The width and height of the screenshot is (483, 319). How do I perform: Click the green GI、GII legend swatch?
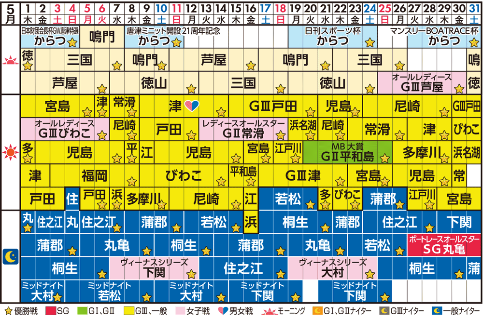pyautogui.click(x=82, y=311)
